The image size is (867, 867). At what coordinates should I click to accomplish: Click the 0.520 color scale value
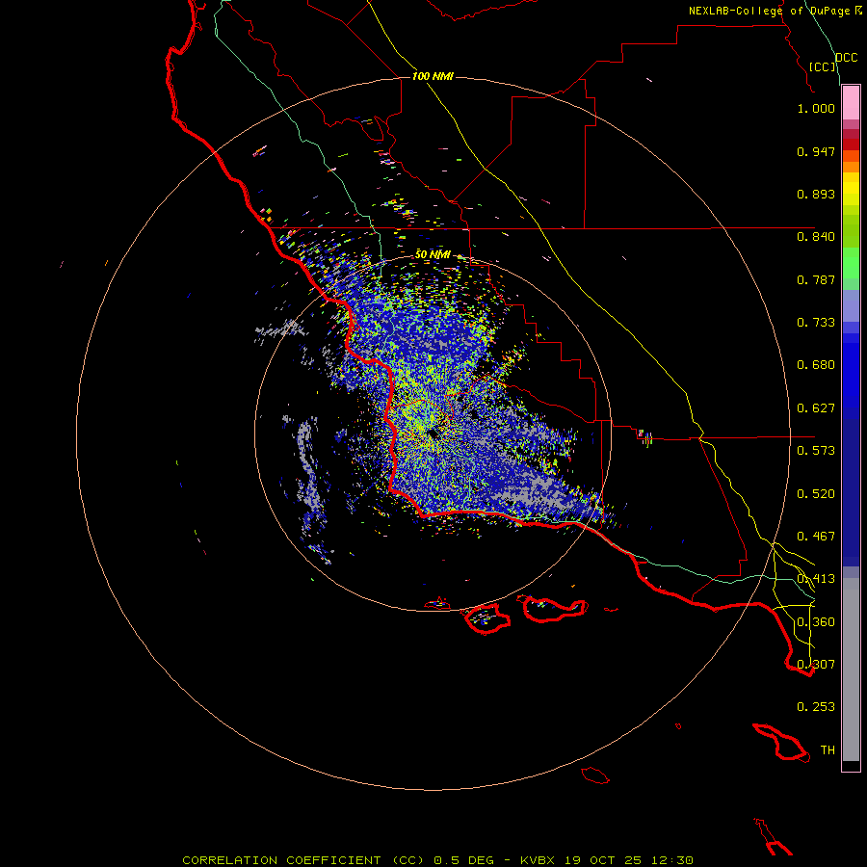click(x=816, y=494)
